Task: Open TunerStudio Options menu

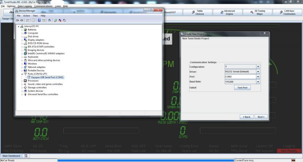Action: [11, 6]
